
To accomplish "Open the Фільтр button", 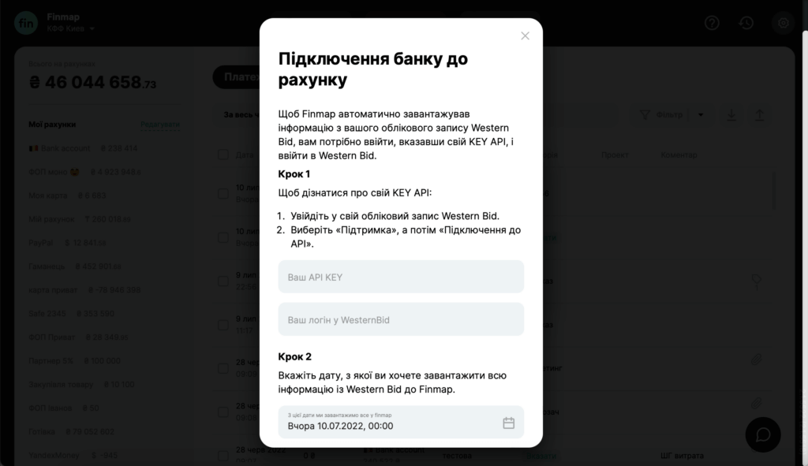I will coord(661,115).
